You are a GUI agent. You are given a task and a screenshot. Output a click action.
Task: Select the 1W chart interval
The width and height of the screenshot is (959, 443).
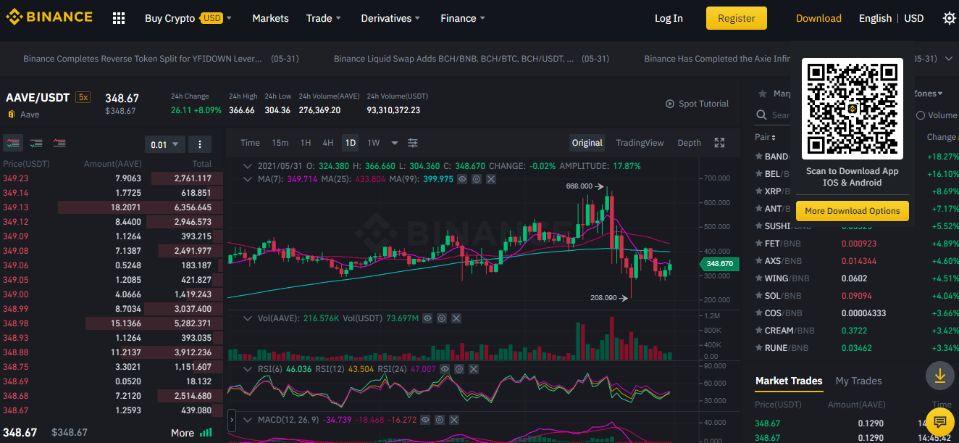click(x=374, y=143)
